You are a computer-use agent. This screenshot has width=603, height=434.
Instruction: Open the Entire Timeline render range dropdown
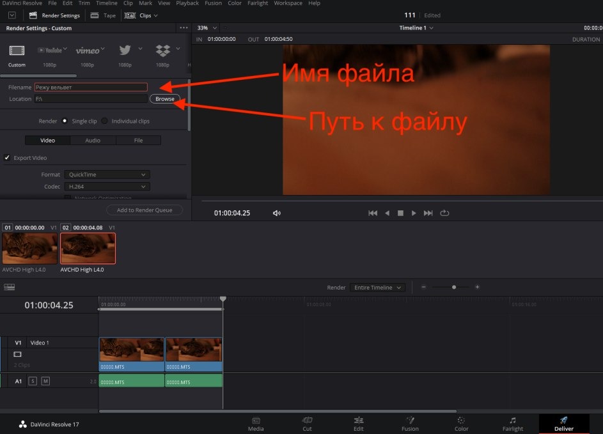coord(377,288)
